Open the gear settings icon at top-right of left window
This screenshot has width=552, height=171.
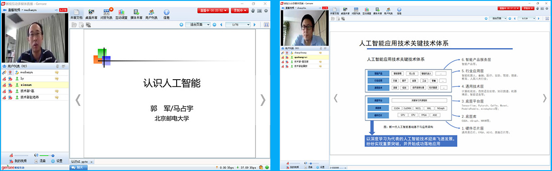click(266, 10)
